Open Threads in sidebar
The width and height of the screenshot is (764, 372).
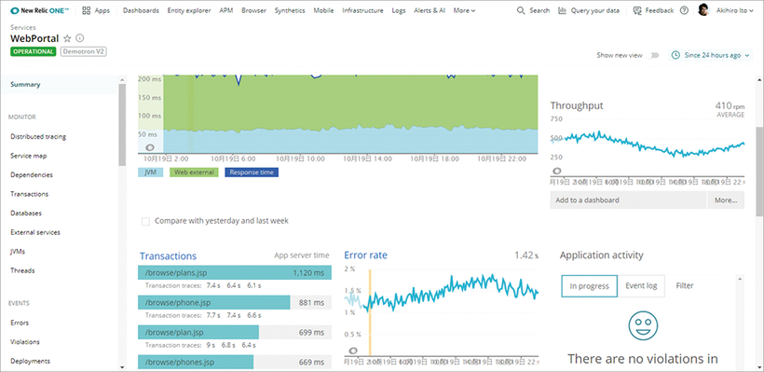23,270
